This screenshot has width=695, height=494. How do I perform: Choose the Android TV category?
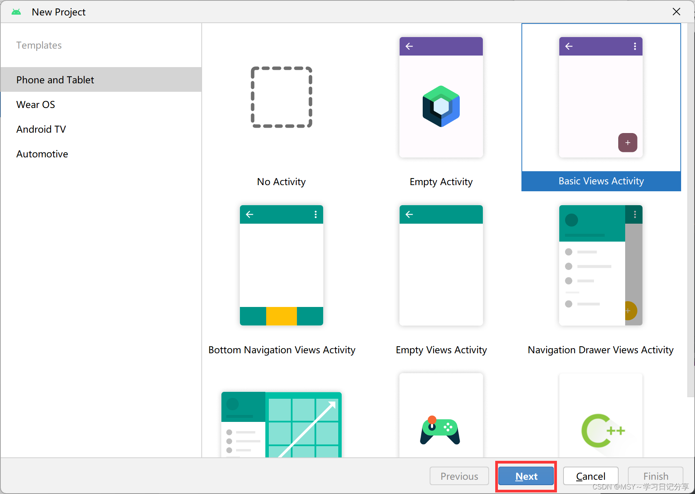101,129
